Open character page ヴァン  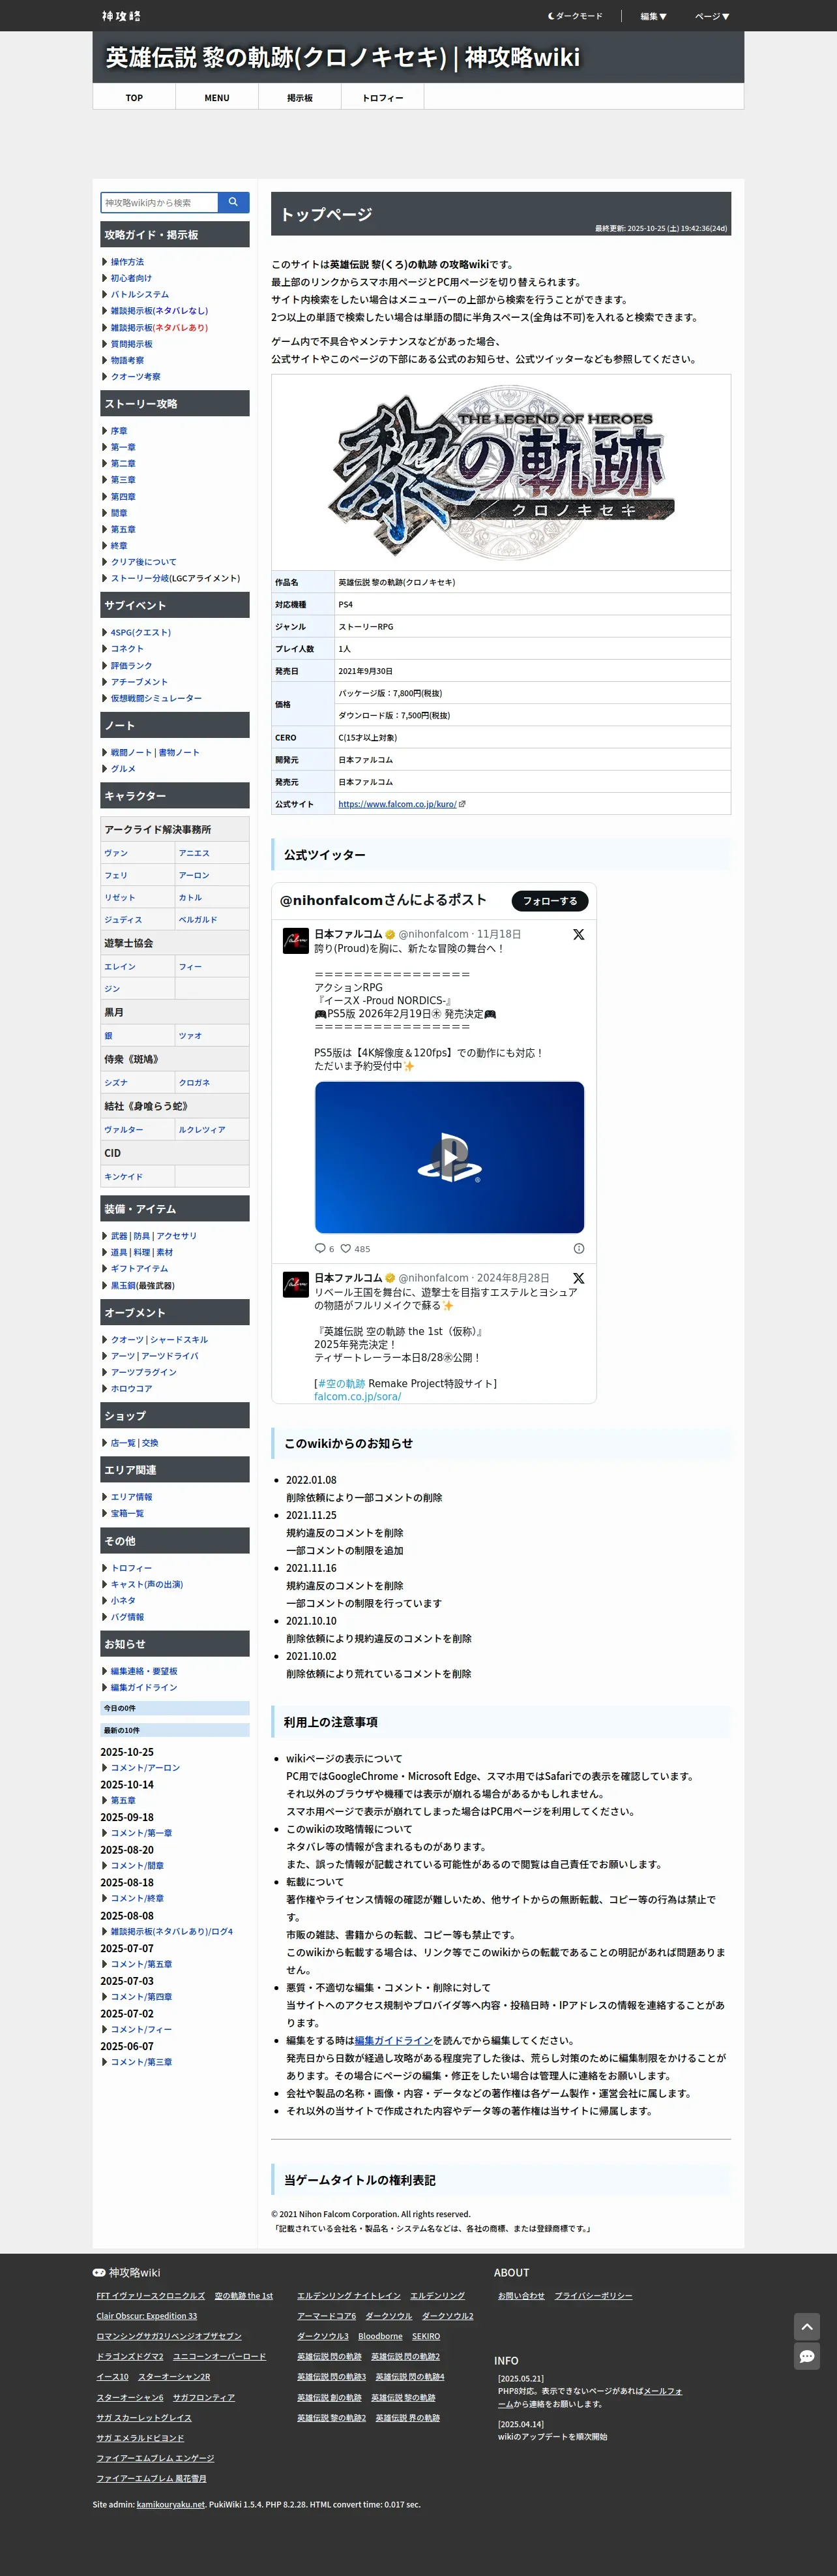pos(116,853)
